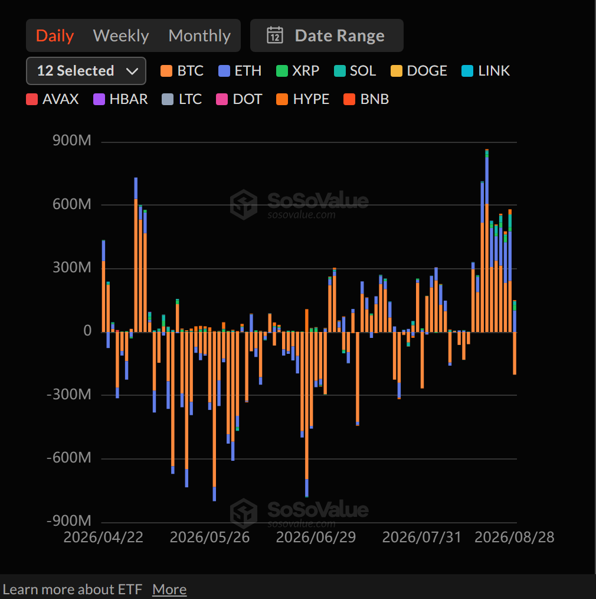The width and height of the screenshot is (596, 599).
Task: Click the 2026/05/26 x-axis date label
Action: click(x=209, y=537)
